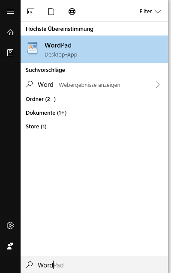Open the Feedback person icon
Viewport: 171px width, 273px height.
click(x=10, y=246)
